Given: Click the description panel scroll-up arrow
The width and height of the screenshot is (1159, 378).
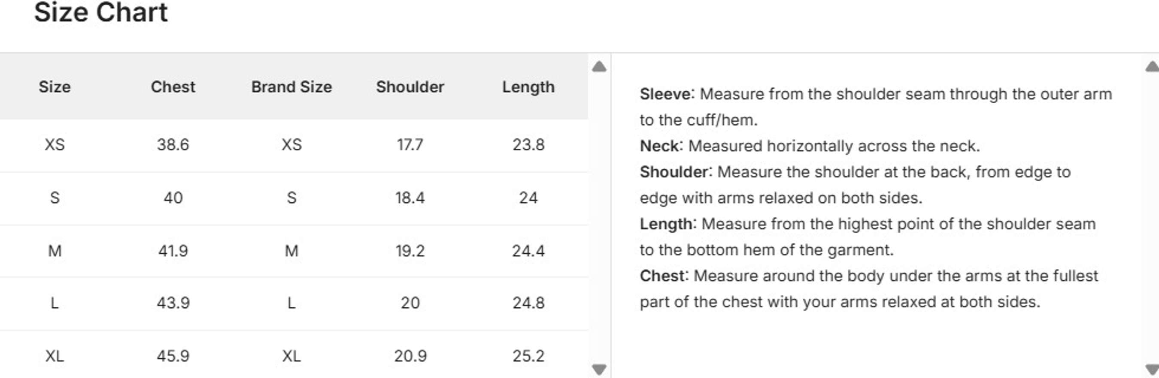Looking at the screenshot, I should [x=1152, y=67].
